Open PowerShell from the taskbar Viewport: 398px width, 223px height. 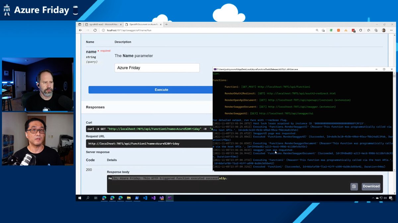[x=137, y=198]
